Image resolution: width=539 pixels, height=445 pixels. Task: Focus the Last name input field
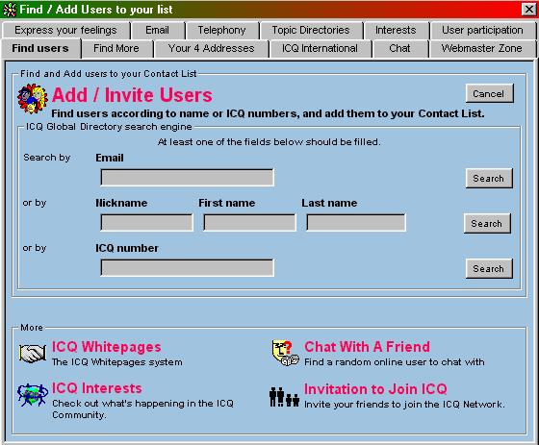pos(356,223)
